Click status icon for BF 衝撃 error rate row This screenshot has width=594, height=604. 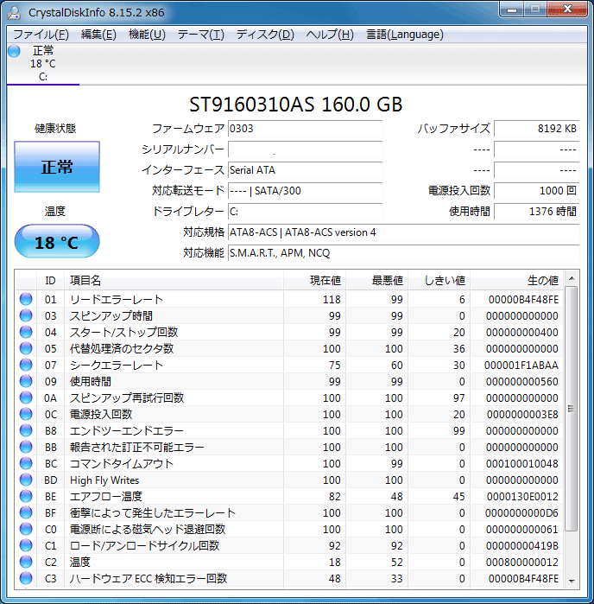[26, 512]
